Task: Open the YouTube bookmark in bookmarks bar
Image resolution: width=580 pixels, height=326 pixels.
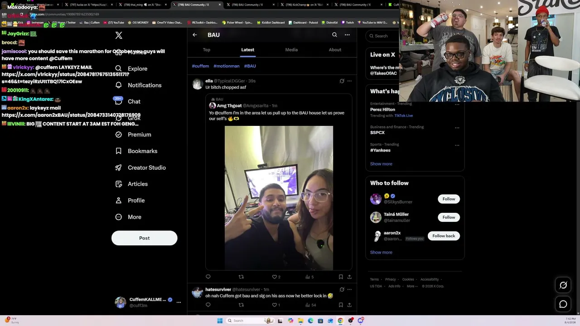Action: [114, 23]
